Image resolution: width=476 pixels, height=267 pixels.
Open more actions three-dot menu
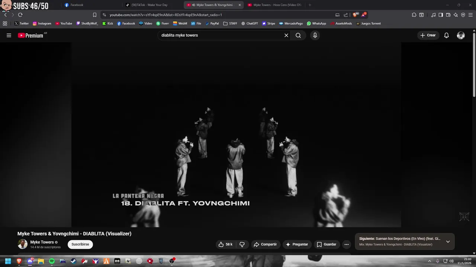coord(347,244)
